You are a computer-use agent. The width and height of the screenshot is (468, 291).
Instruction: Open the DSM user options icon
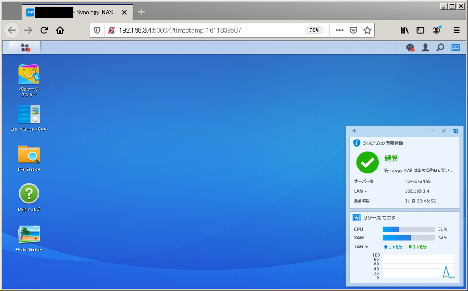(x=425, y=47)
